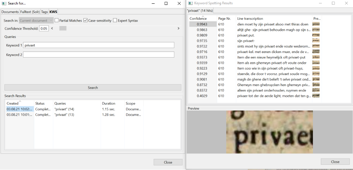Close the Keyword Spotting Results dialog via Close button
Image resolution: width=353 pixels, height=170 pixels.
pos(335,162)
